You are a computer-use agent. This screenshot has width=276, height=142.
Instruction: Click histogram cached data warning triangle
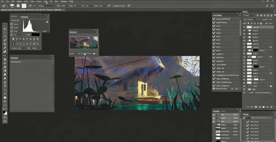click(x=47, y=22)
